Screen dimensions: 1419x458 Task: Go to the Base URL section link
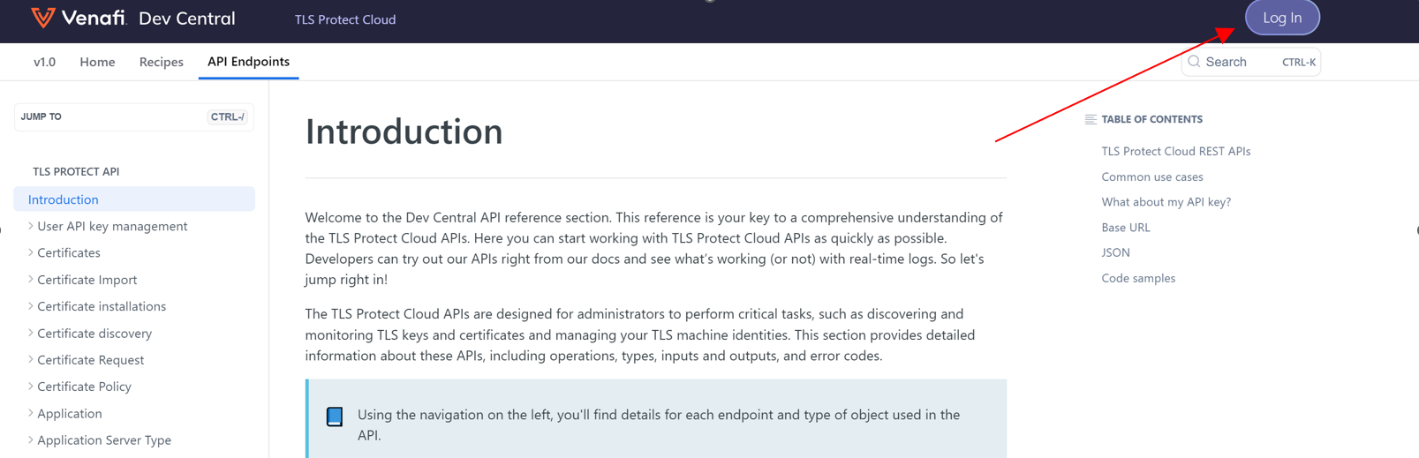coord(1126,228)
